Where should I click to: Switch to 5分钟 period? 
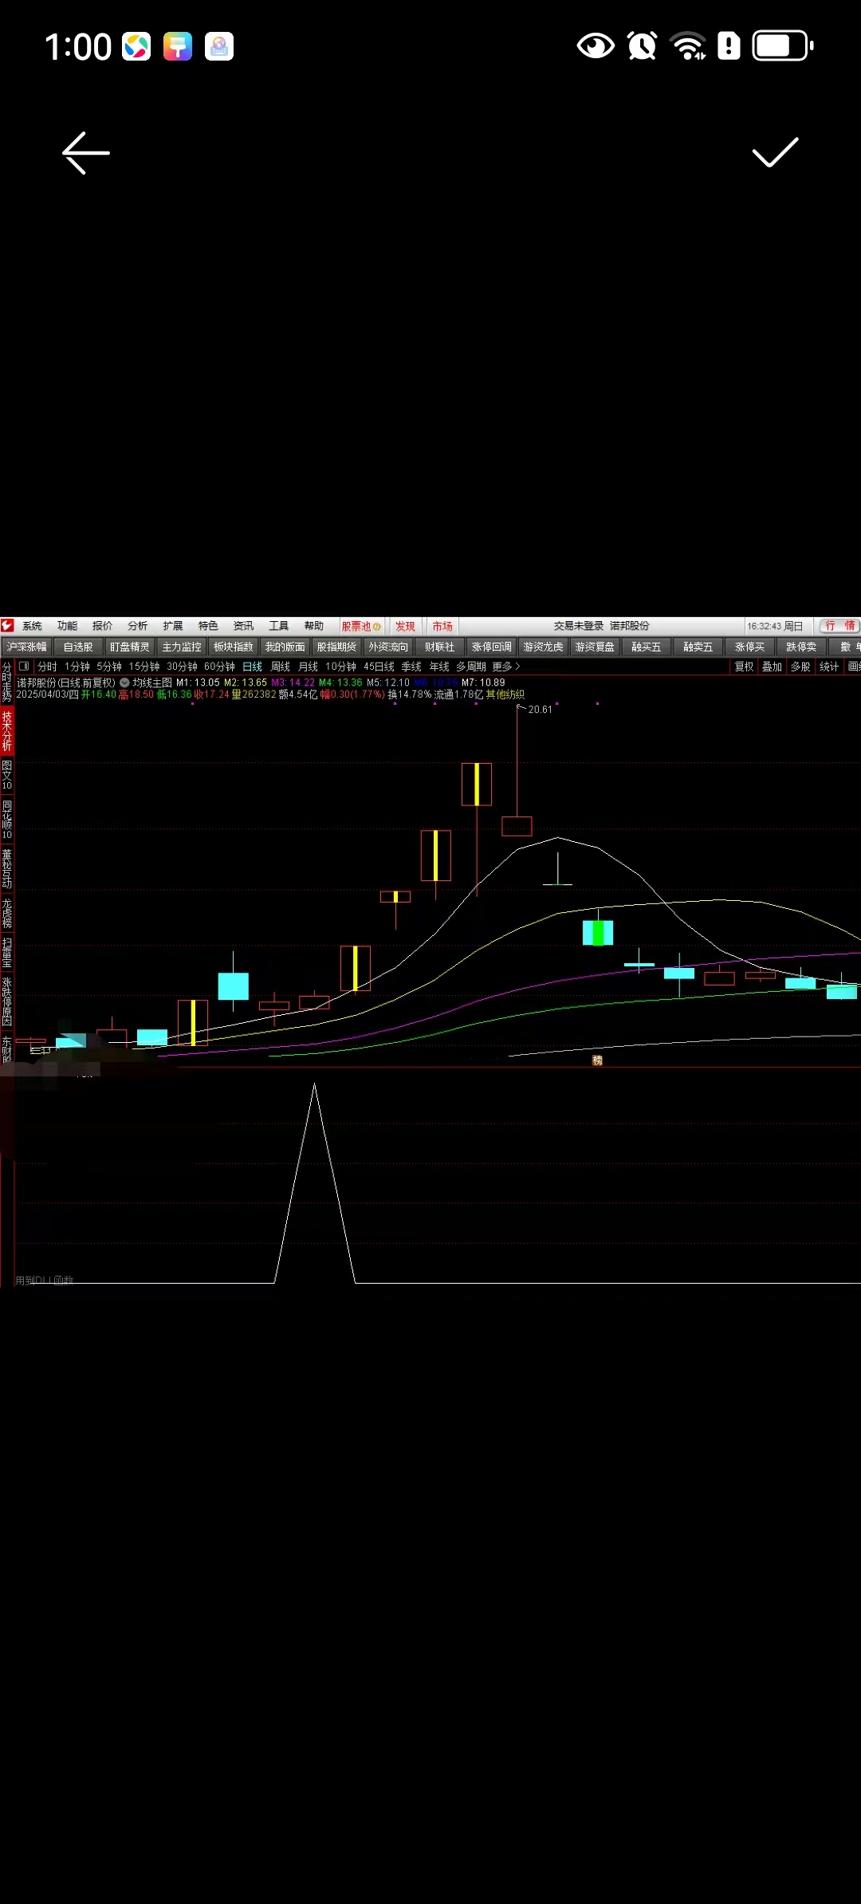109,666
